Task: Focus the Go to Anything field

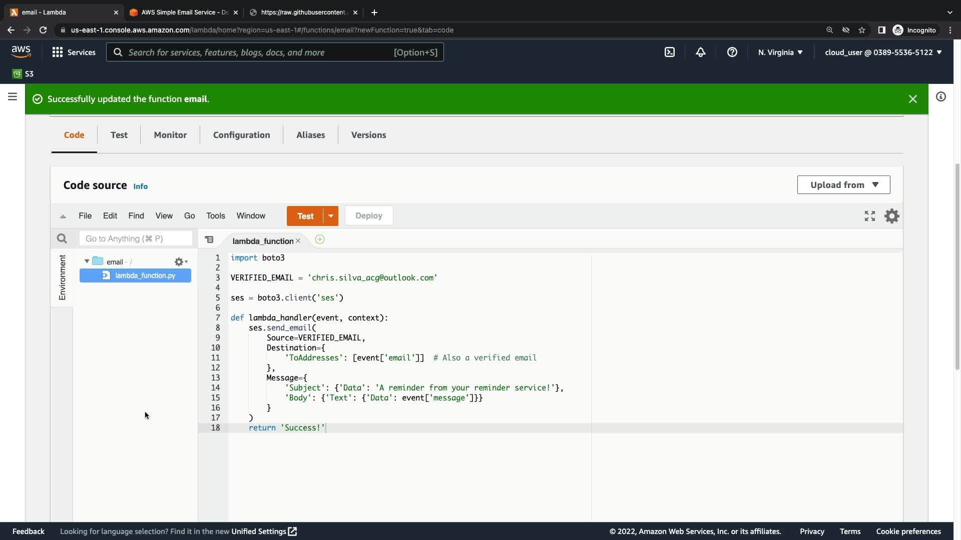Action: 136,238
